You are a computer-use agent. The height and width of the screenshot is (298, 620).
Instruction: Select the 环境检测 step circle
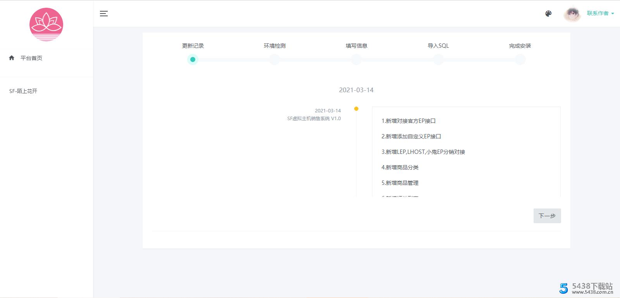pos(274,60)
